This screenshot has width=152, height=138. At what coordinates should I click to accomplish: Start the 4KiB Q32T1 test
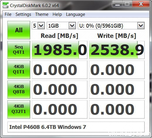pos(19,109)
